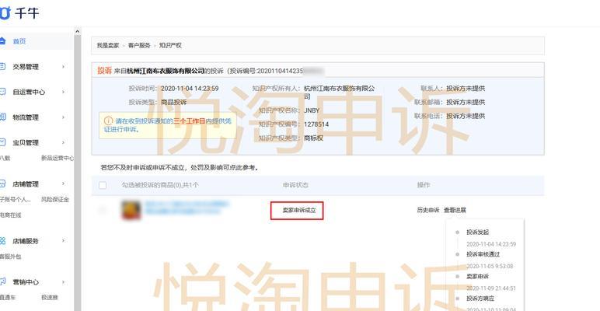Expand the 交易管理 menu arrow

click(x=63, y=66)
